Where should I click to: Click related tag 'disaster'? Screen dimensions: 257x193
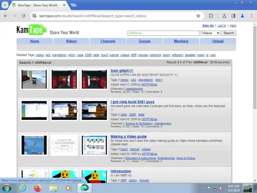[190, 55]
